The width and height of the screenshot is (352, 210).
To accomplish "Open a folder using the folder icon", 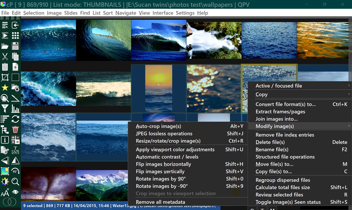I will tap(5, 46).
